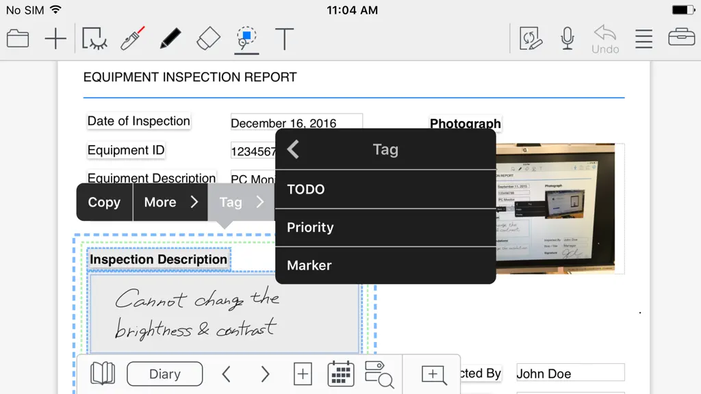Tap the Date of Inspection label
701x394 pixels.
tap(138, 121)
